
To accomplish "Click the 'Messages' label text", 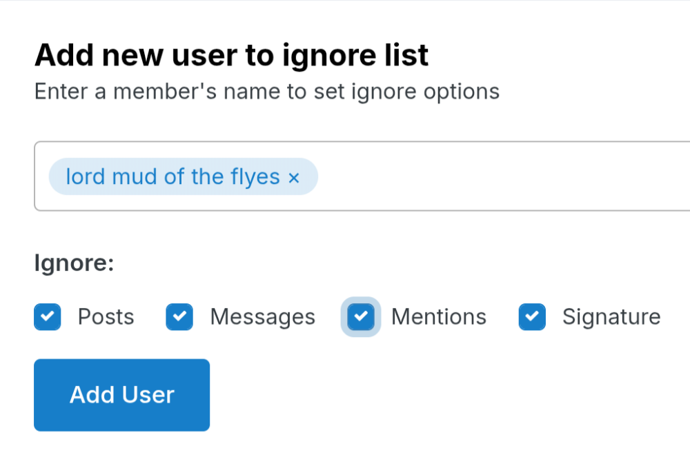I will [x=262, y=317].
